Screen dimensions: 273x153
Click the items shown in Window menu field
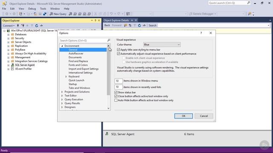(119, 81)
